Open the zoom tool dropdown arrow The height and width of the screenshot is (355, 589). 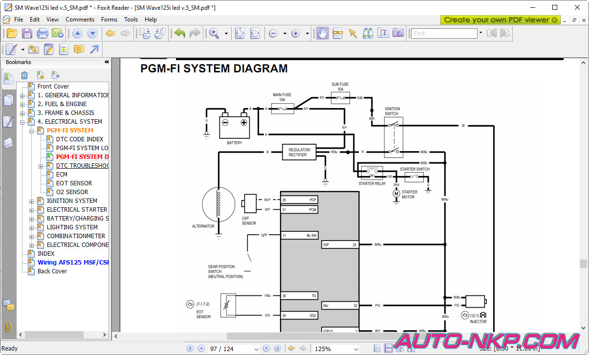[226, 34]
